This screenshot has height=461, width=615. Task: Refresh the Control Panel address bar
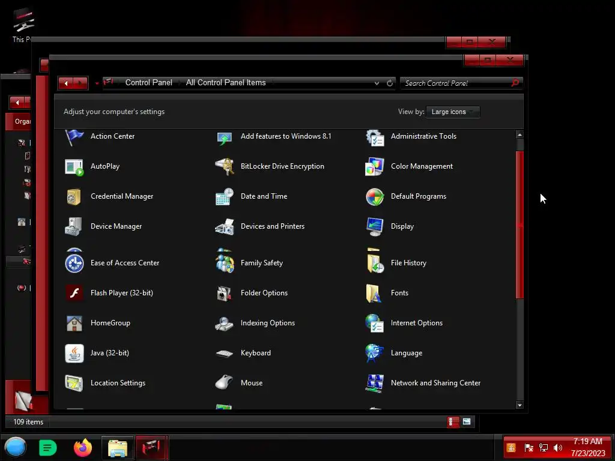click(389, 83)
